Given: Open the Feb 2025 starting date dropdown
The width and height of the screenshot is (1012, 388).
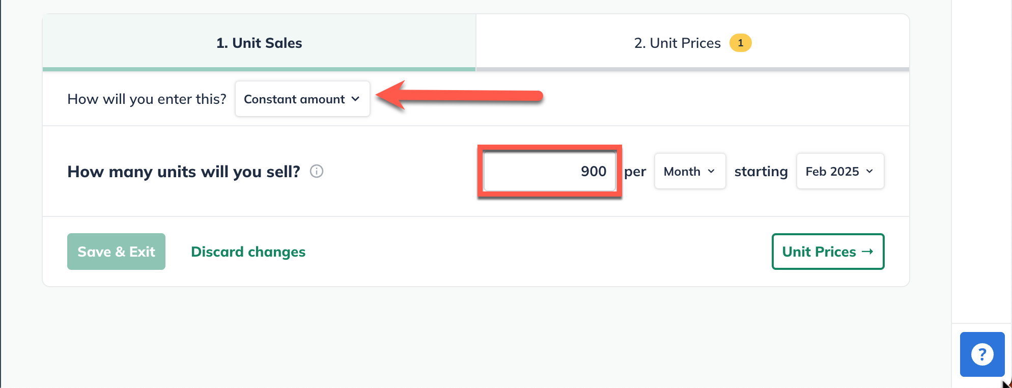Looking at the screenshot, I should 839,171.
